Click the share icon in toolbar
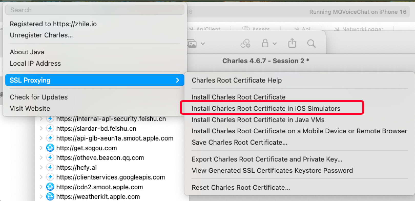 (x=292, y=43)
